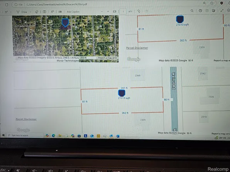230x172 pixels.
Task: Open Ask Copilot
Action: click(x=73, y=12)
